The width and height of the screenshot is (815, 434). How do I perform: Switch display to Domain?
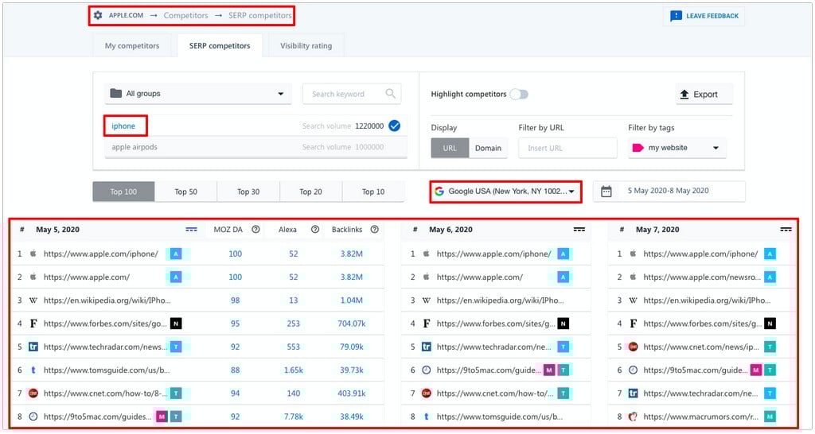click(x=488, y=148)
